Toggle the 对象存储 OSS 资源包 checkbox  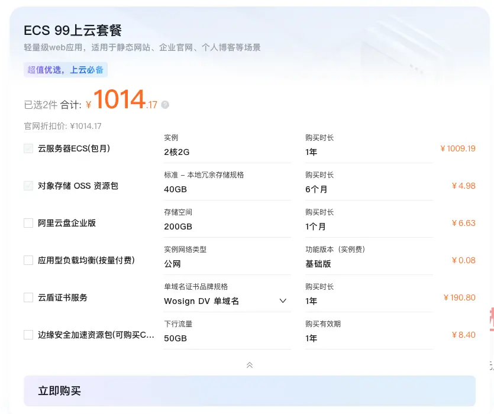[x=28, y=186]
